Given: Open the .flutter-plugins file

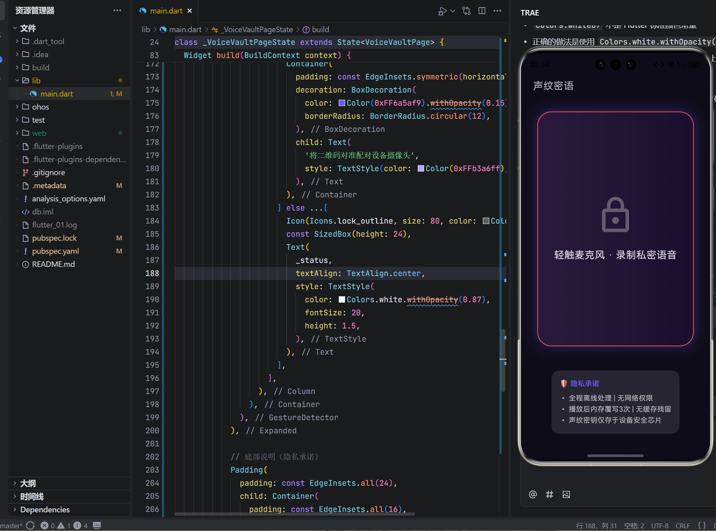Looking at the screenshot, I should [69, 146].
